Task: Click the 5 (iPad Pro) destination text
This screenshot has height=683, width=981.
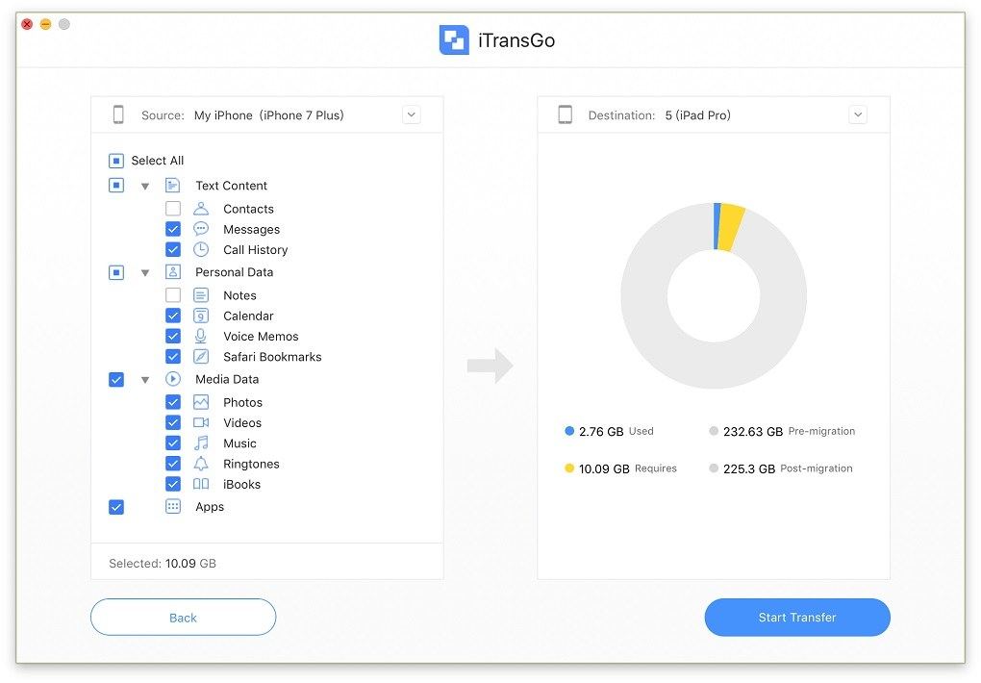Action: [x=697, y=115]
